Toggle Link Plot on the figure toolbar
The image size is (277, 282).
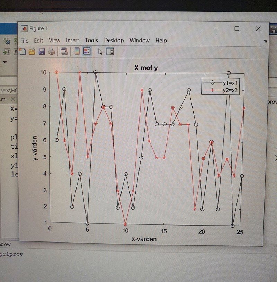[64, 51]
